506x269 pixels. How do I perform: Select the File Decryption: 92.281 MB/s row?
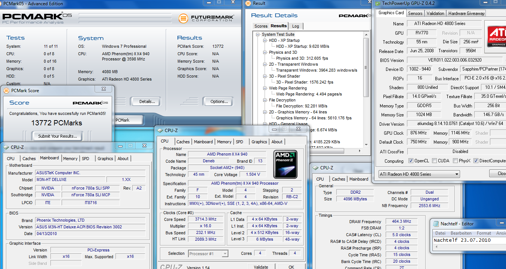[302, 106]
